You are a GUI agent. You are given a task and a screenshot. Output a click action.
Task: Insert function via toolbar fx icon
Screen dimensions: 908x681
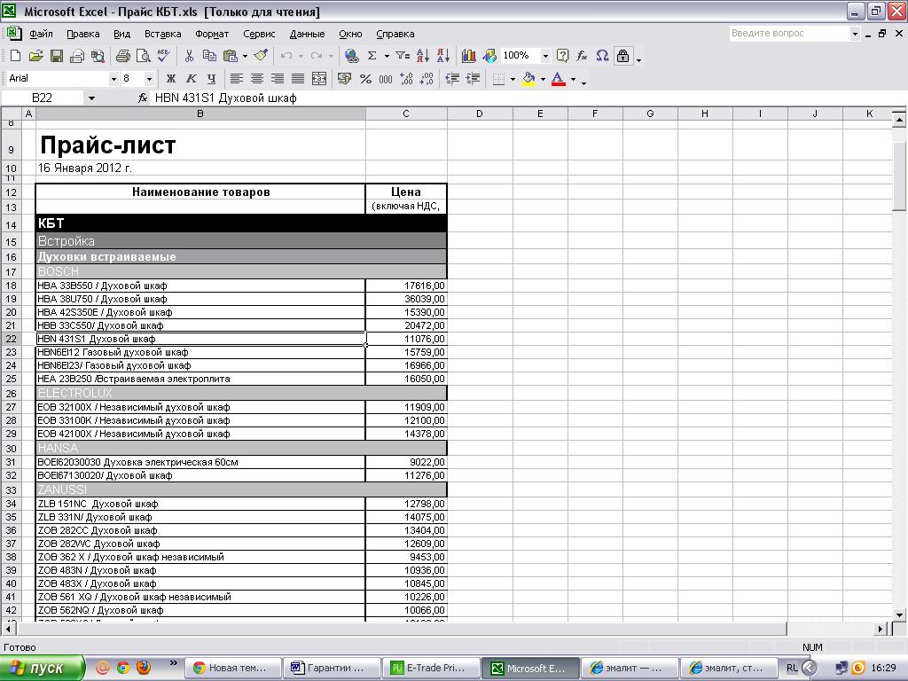tap(582, 56)
